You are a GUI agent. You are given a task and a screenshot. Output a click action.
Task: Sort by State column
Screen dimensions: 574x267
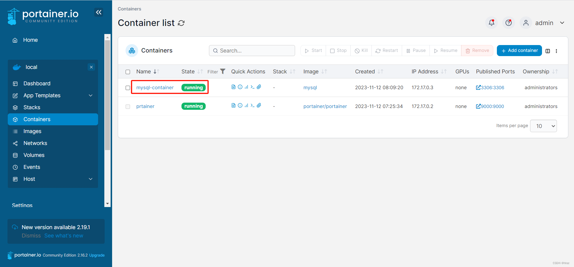tap(192, 72)
